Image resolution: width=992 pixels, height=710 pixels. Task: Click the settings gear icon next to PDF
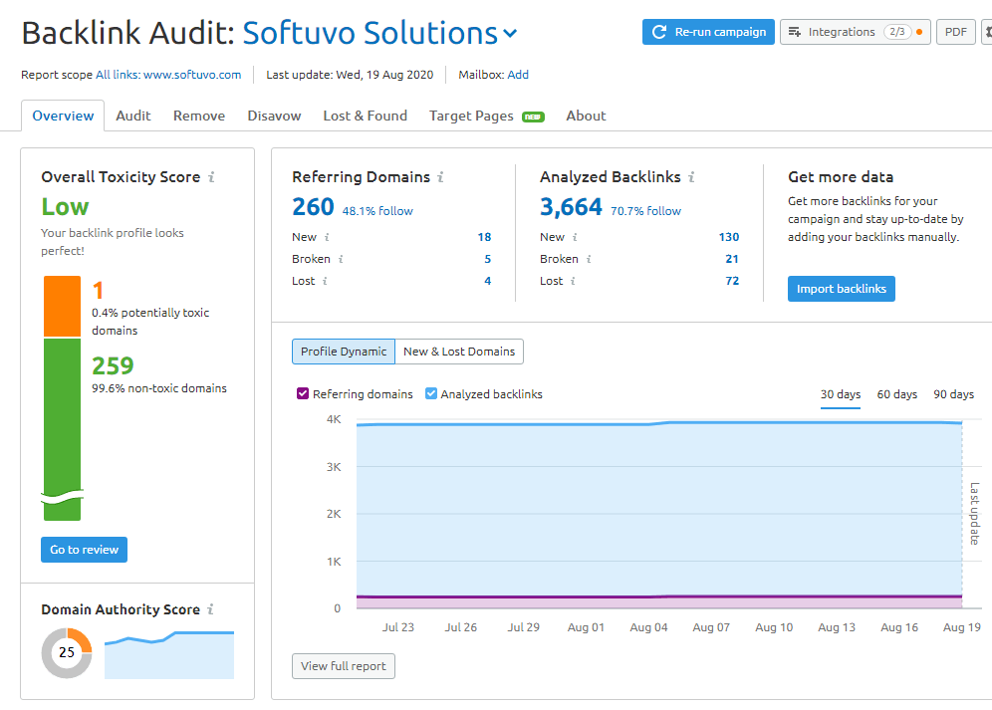tap(987, 32)
